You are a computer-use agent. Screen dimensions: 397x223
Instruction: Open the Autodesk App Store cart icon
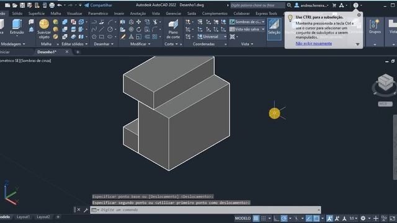coord(334,5)
